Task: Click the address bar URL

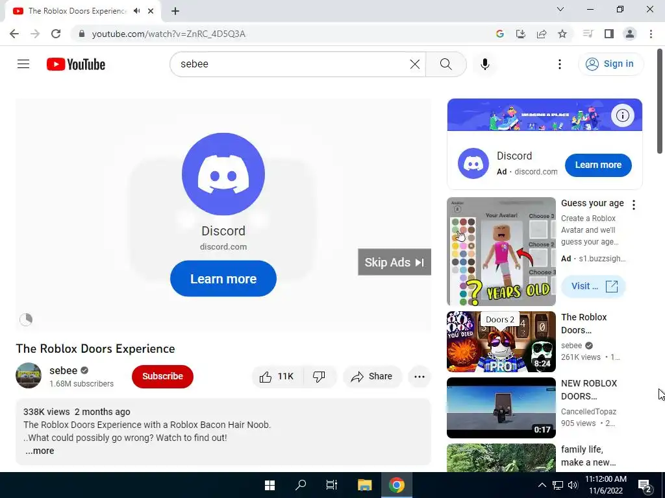Action: (168, 34)
